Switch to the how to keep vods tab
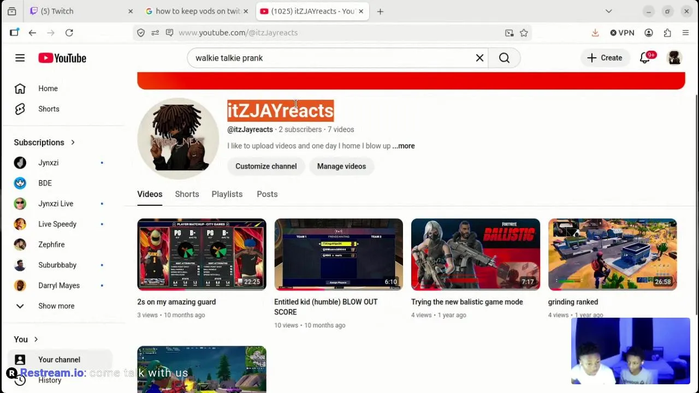This screenshot has height=393, width=699. click(x=197, y=11)
